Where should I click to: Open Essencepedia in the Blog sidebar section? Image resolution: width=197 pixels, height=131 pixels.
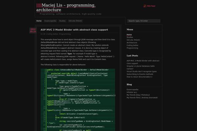pos(132,90)
